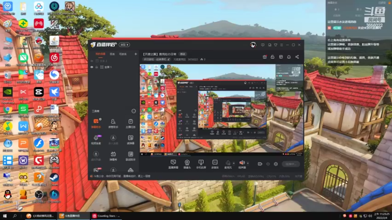
Task: Open the notification bell above the preview
Action: (x=289, y=57)
